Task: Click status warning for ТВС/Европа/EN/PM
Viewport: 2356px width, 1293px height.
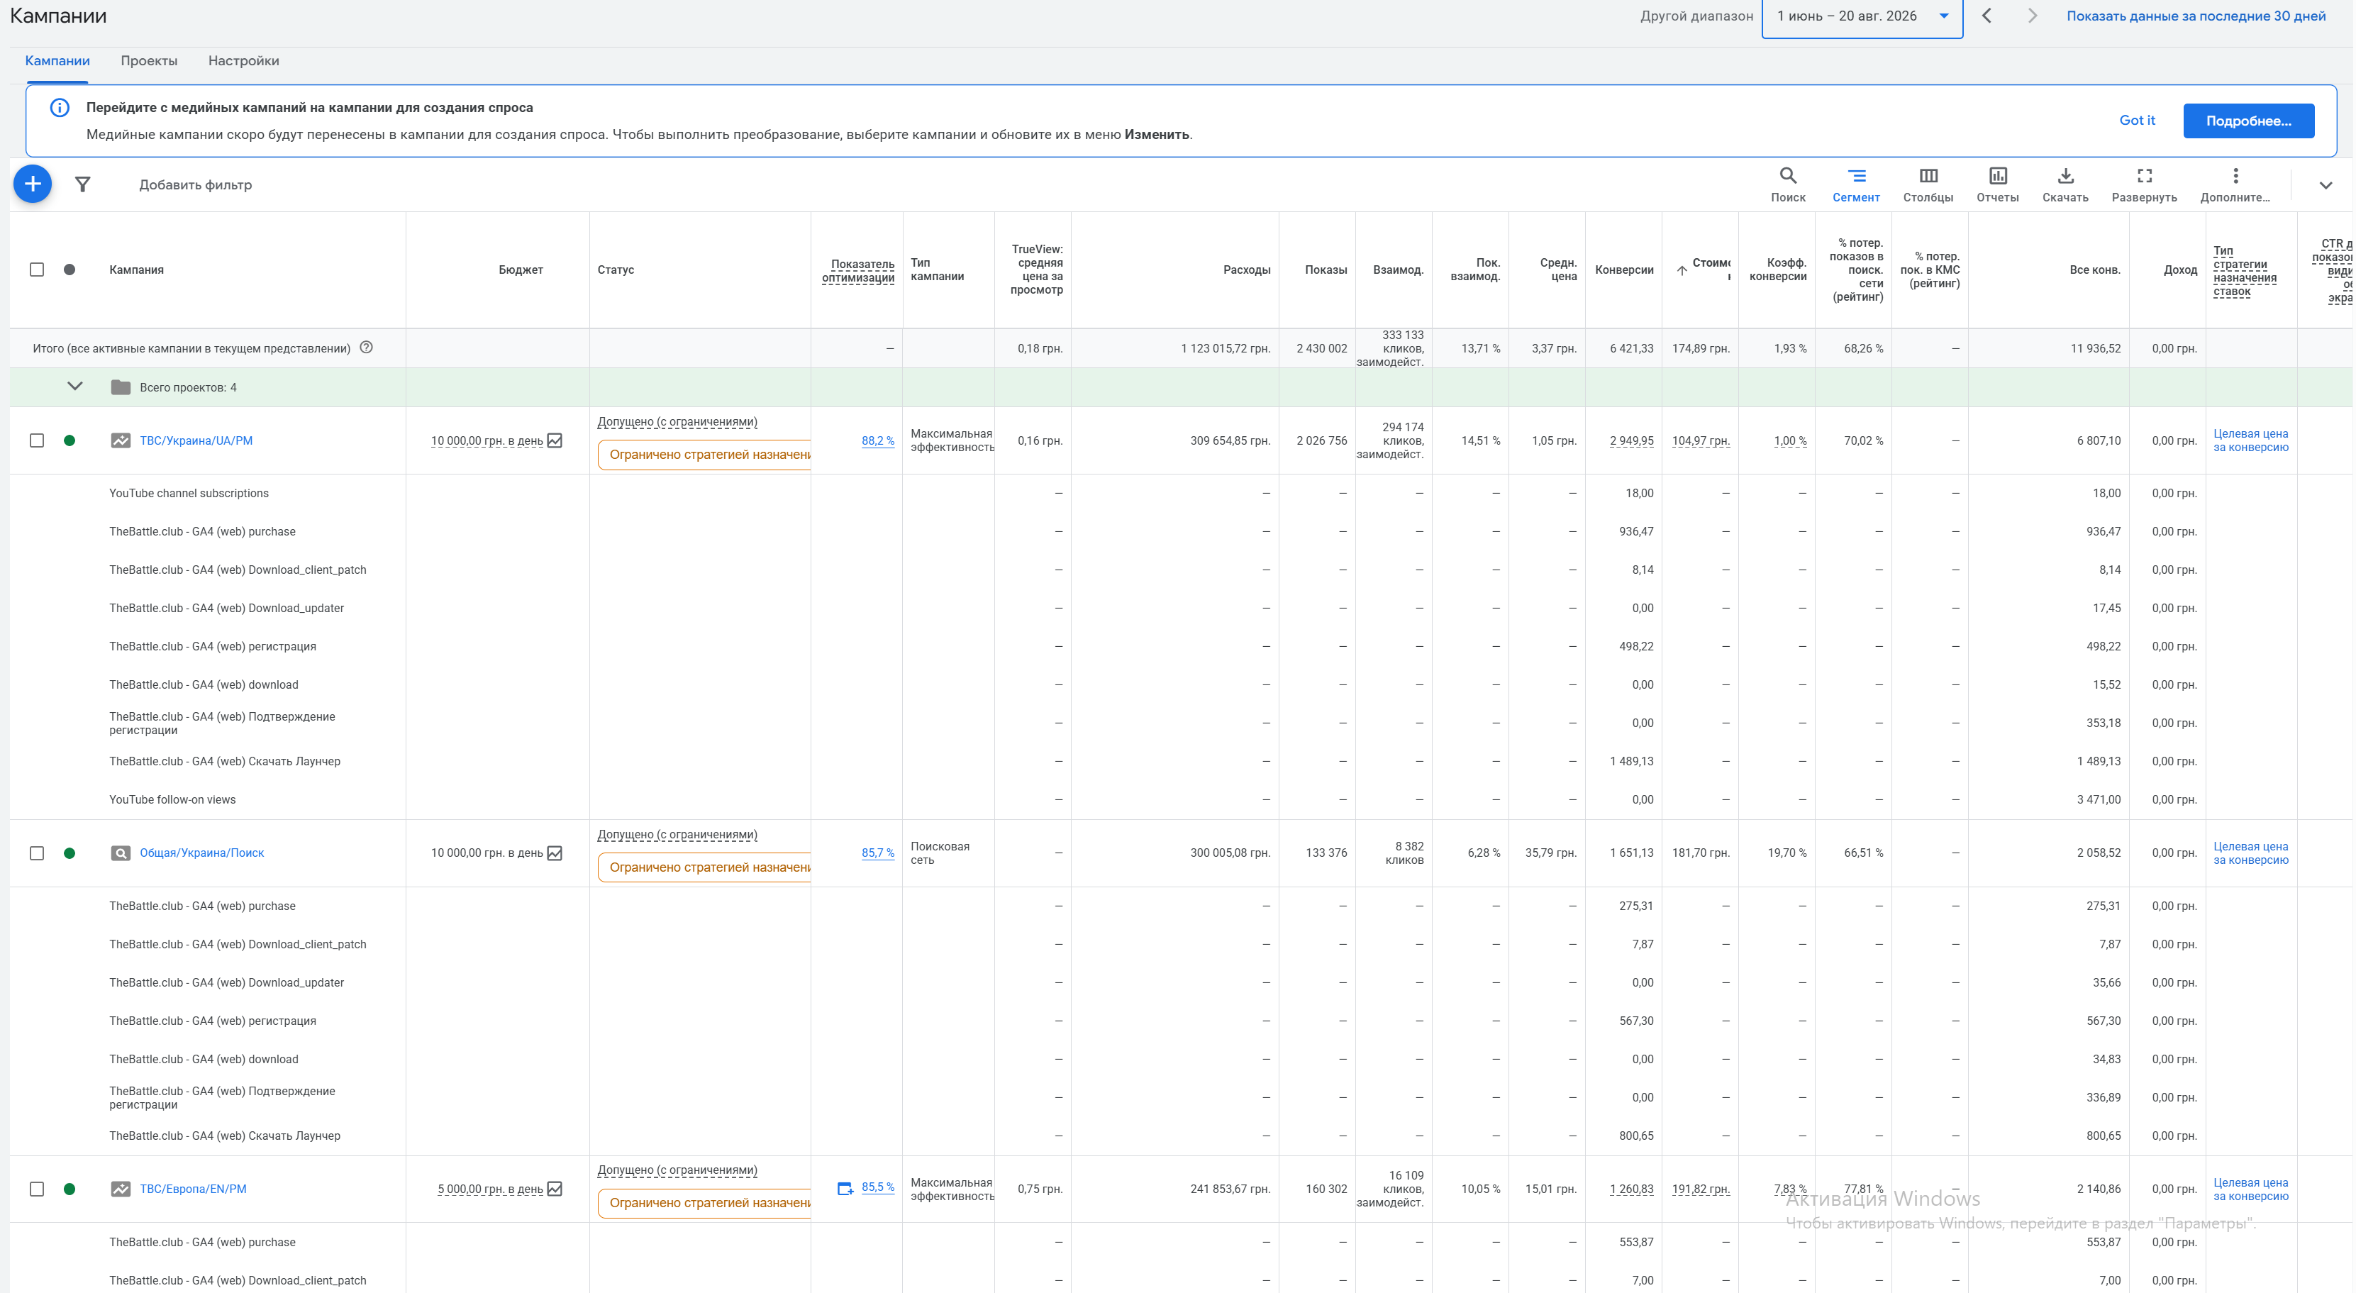Action: [x=704, y=1202]
